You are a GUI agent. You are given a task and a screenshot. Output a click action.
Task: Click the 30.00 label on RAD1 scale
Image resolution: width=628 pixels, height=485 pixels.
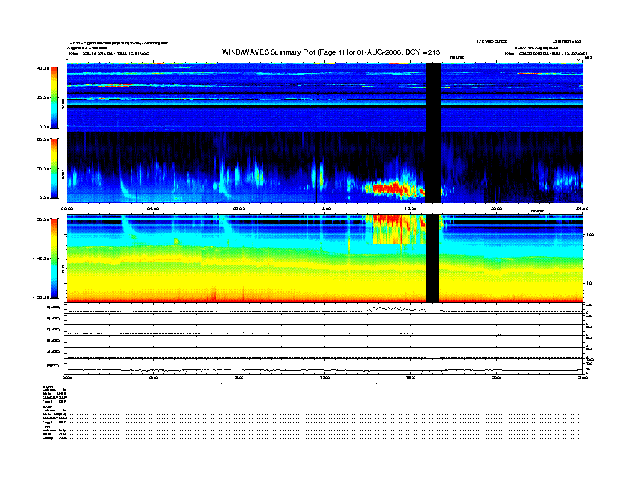click(43, 169)
